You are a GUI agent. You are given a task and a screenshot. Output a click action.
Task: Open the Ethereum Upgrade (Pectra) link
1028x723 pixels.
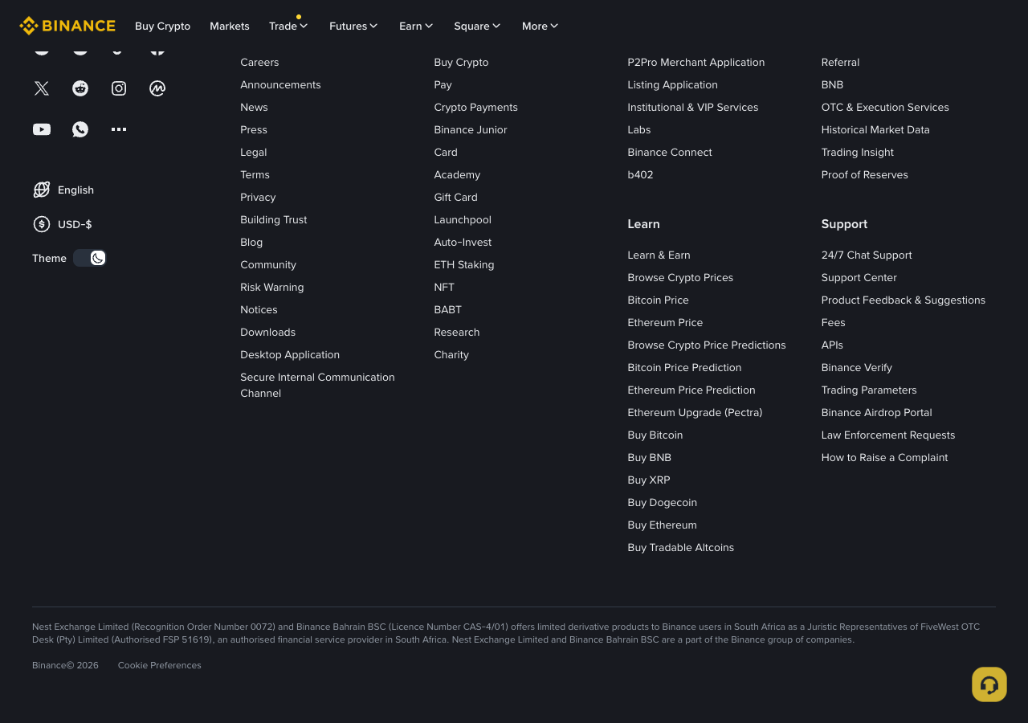coord(695,412)
